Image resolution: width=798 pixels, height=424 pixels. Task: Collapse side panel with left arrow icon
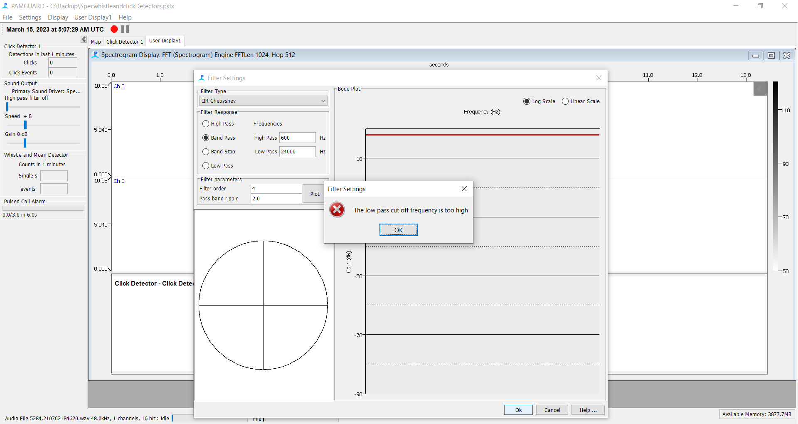tap(84, 39)
